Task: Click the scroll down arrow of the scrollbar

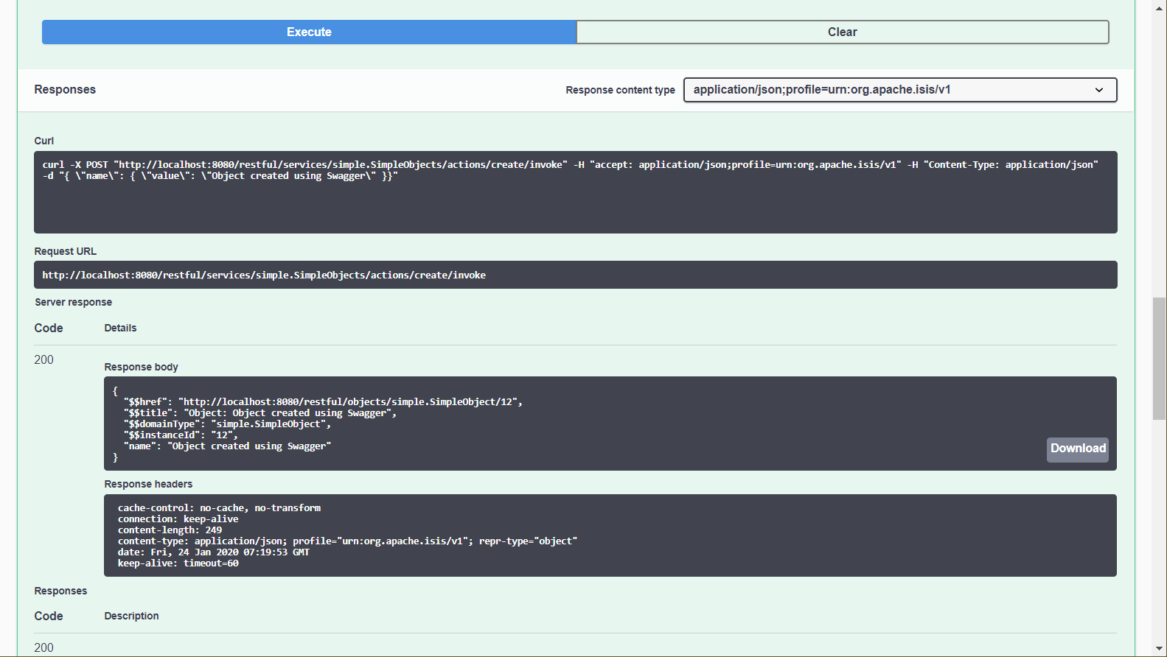Action: (x=1159, y=649)
